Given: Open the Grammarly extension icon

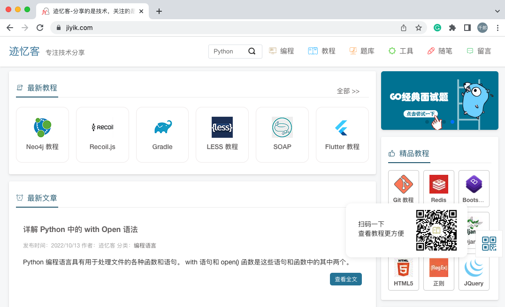Looking at the screenshot, I should [x=437, y=28].
